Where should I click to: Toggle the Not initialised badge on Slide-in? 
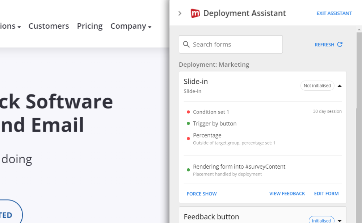coord(317,86)
